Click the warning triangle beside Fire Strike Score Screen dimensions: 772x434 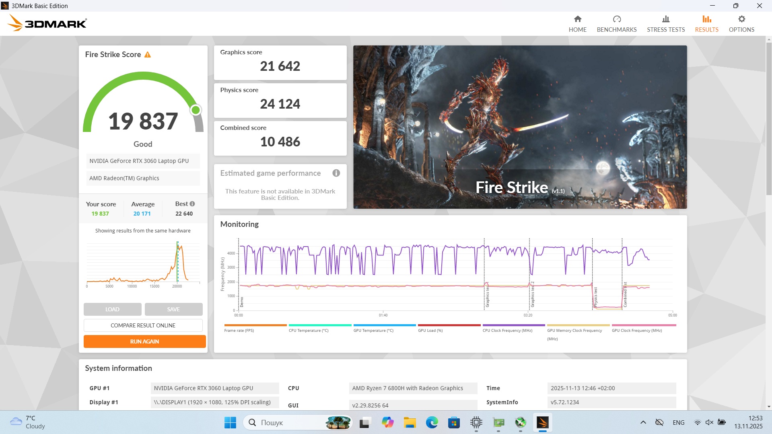click(148, 54)
